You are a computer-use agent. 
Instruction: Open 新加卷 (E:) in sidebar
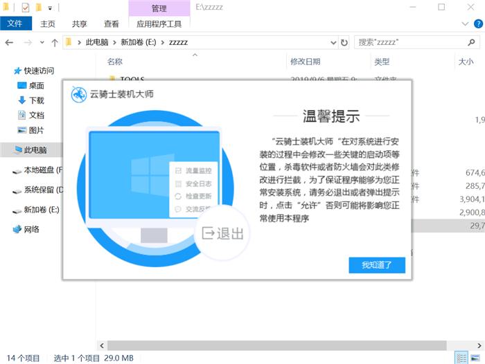coord(42,210)
